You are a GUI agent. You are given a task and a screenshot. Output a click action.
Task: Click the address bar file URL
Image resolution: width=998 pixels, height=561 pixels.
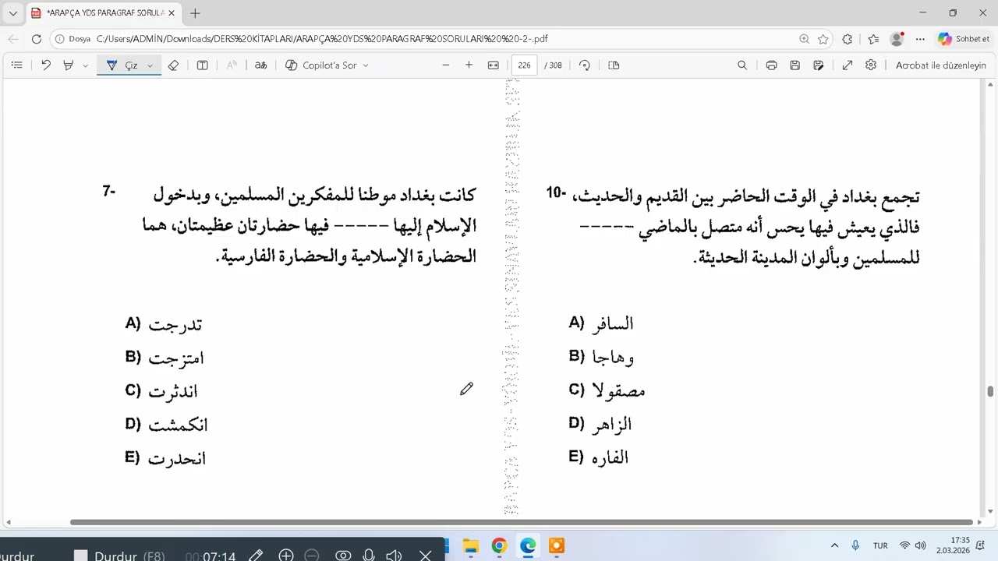322,39
